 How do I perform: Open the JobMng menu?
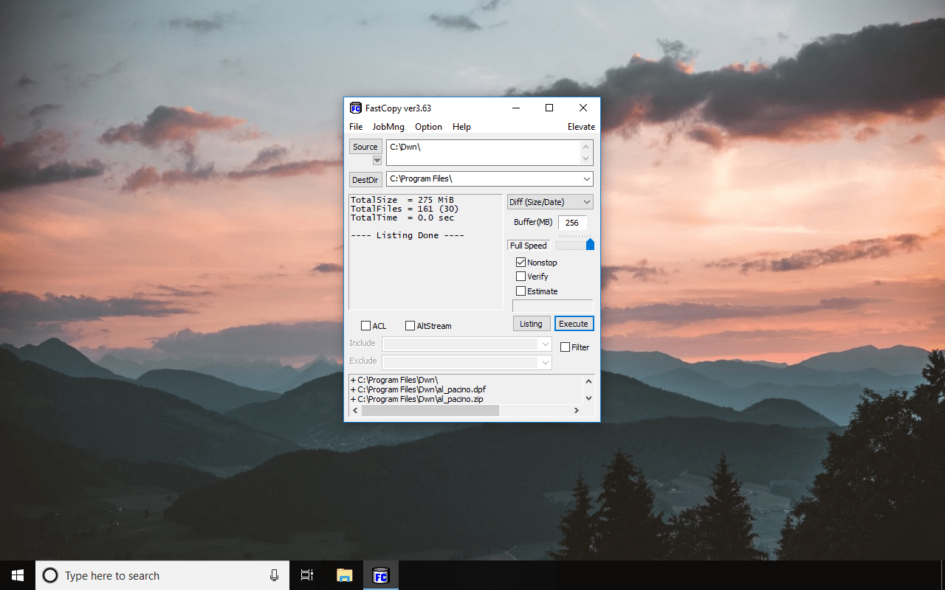point(388,127)
